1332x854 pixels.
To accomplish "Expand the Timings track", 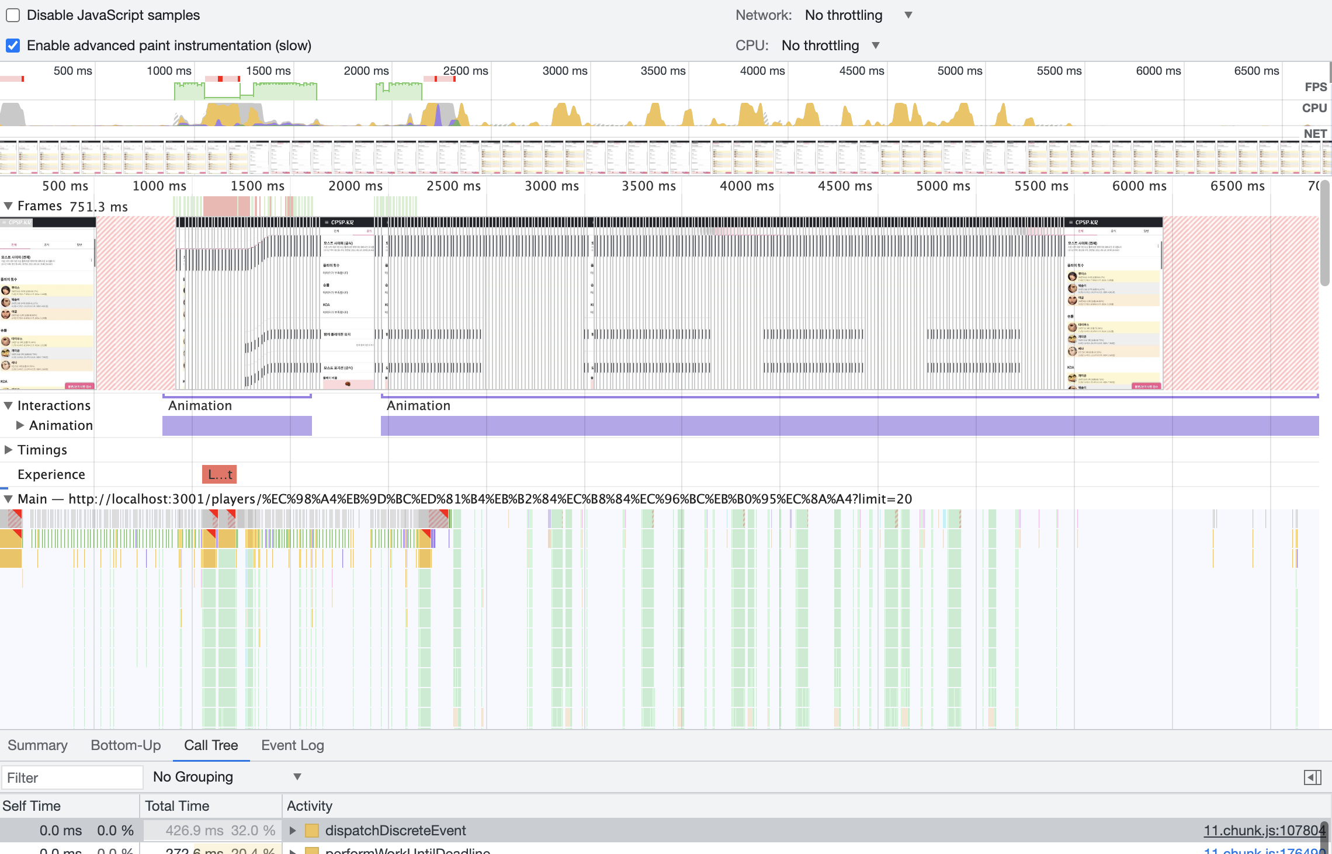I will (x=8, y=450).
